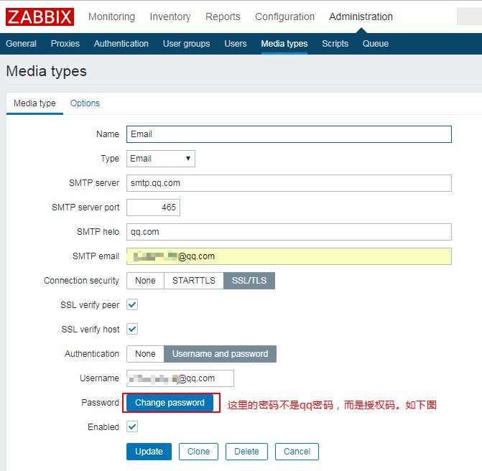Focus the SMTP server field

(x=289, y=183)
